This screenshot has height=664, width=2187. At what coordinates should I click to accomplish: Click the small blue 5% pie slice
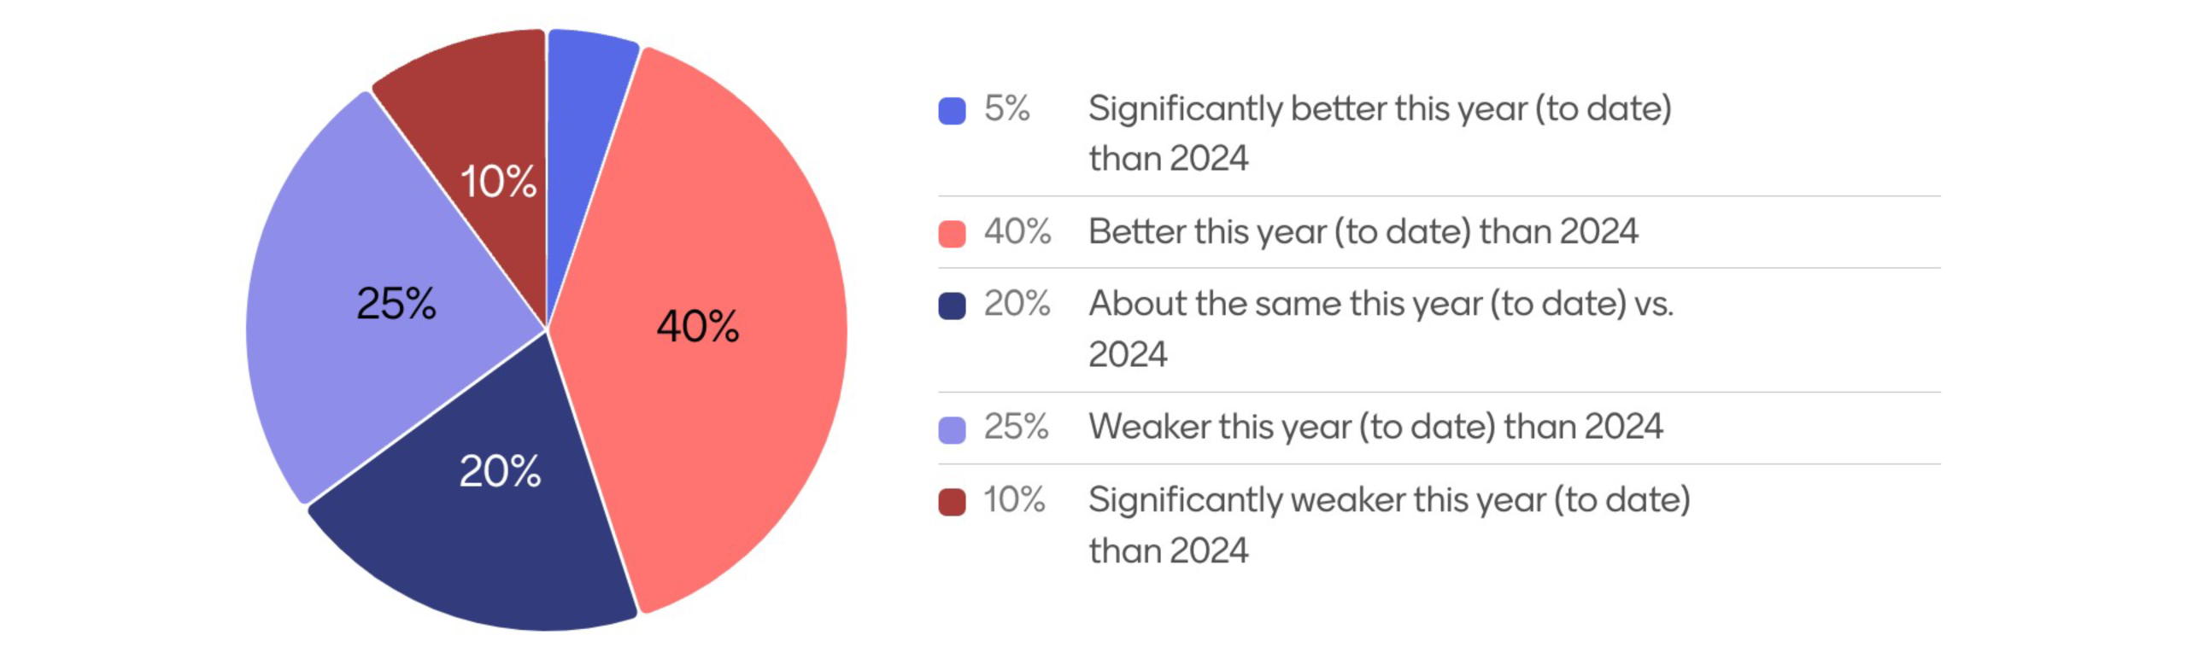point(581,128)
